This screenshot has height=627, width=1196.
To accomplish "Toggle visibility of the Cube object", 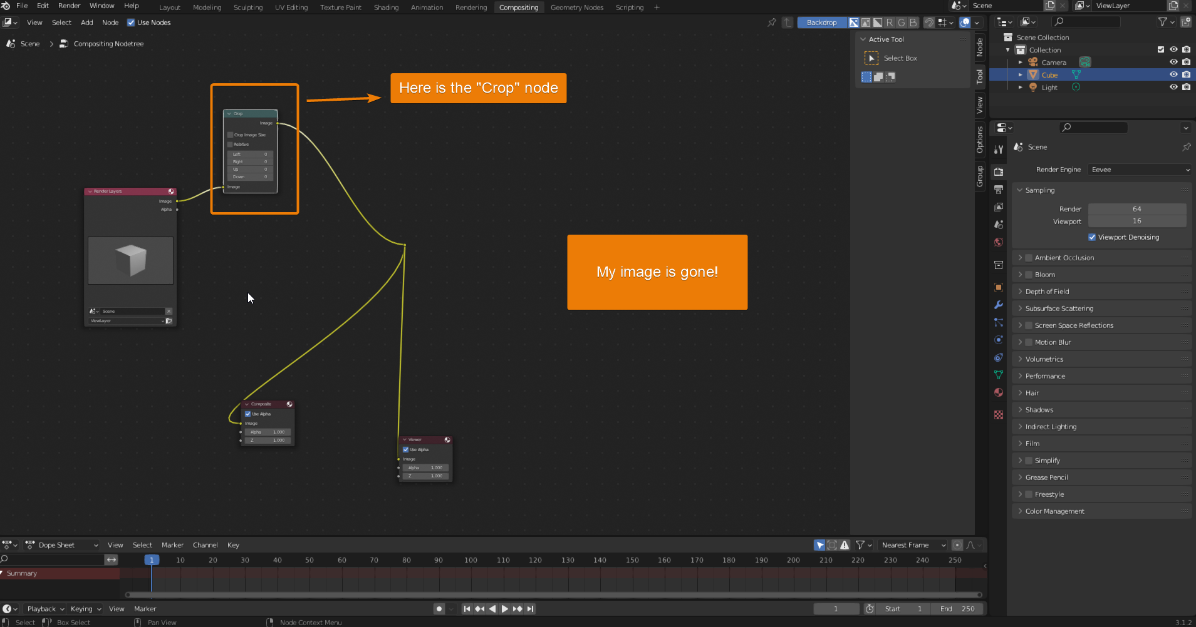I will pyautogui.click(x=1173, y=74).
